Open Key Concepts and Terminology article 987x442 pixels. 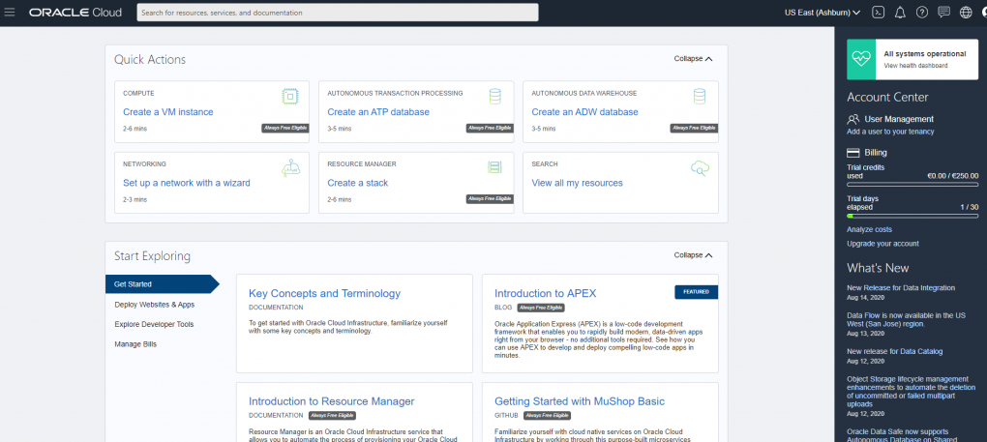(x=324, y=293)
